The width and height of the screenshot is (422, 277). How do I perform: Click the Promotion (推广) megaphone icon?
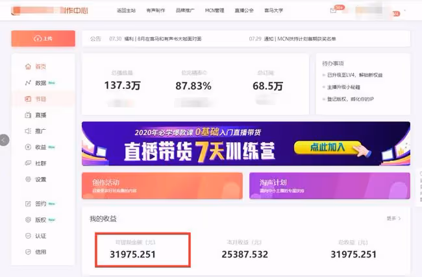[x=28, y=131]
